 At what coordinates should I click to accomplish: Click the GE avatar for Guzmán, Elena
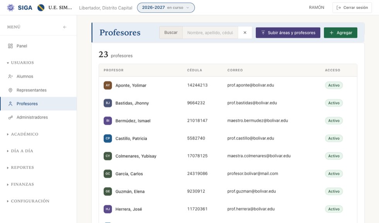(x=108, y=191)
